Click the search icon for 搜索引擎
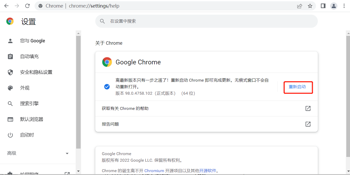This screenshot has width=350, height=175. (10, 104)
